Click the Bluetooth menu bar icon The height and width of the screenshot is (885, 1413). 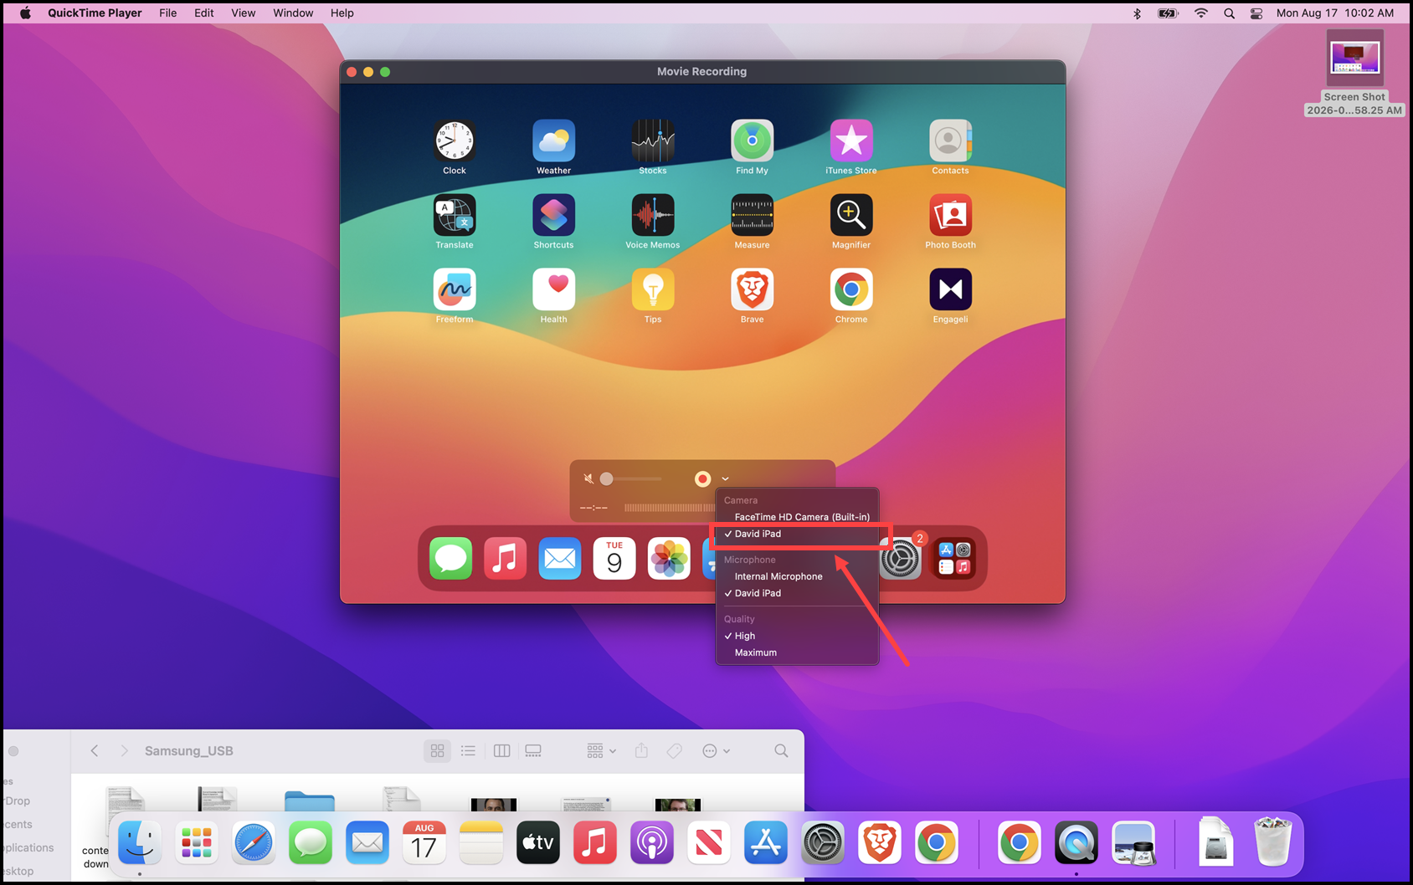[1137, 13]
